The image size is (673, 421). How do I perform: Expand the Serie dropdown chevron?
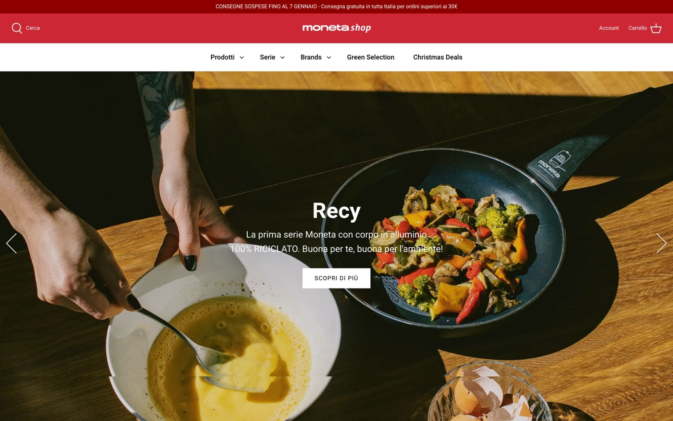point(282,58)
